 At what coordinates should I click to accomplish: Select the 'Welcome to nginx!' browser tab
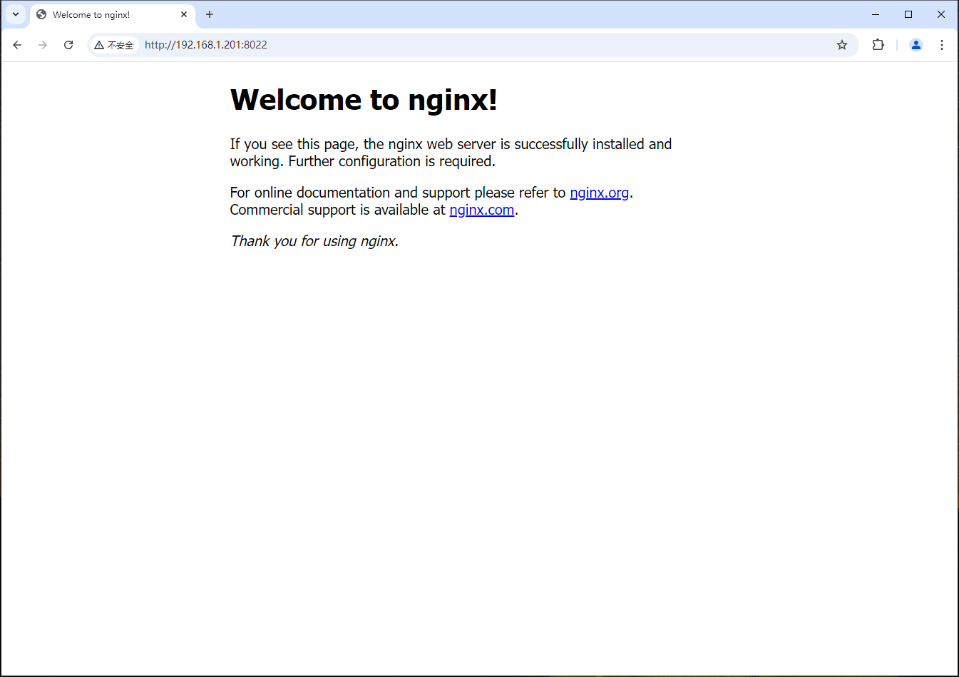[x=113, y=15]
